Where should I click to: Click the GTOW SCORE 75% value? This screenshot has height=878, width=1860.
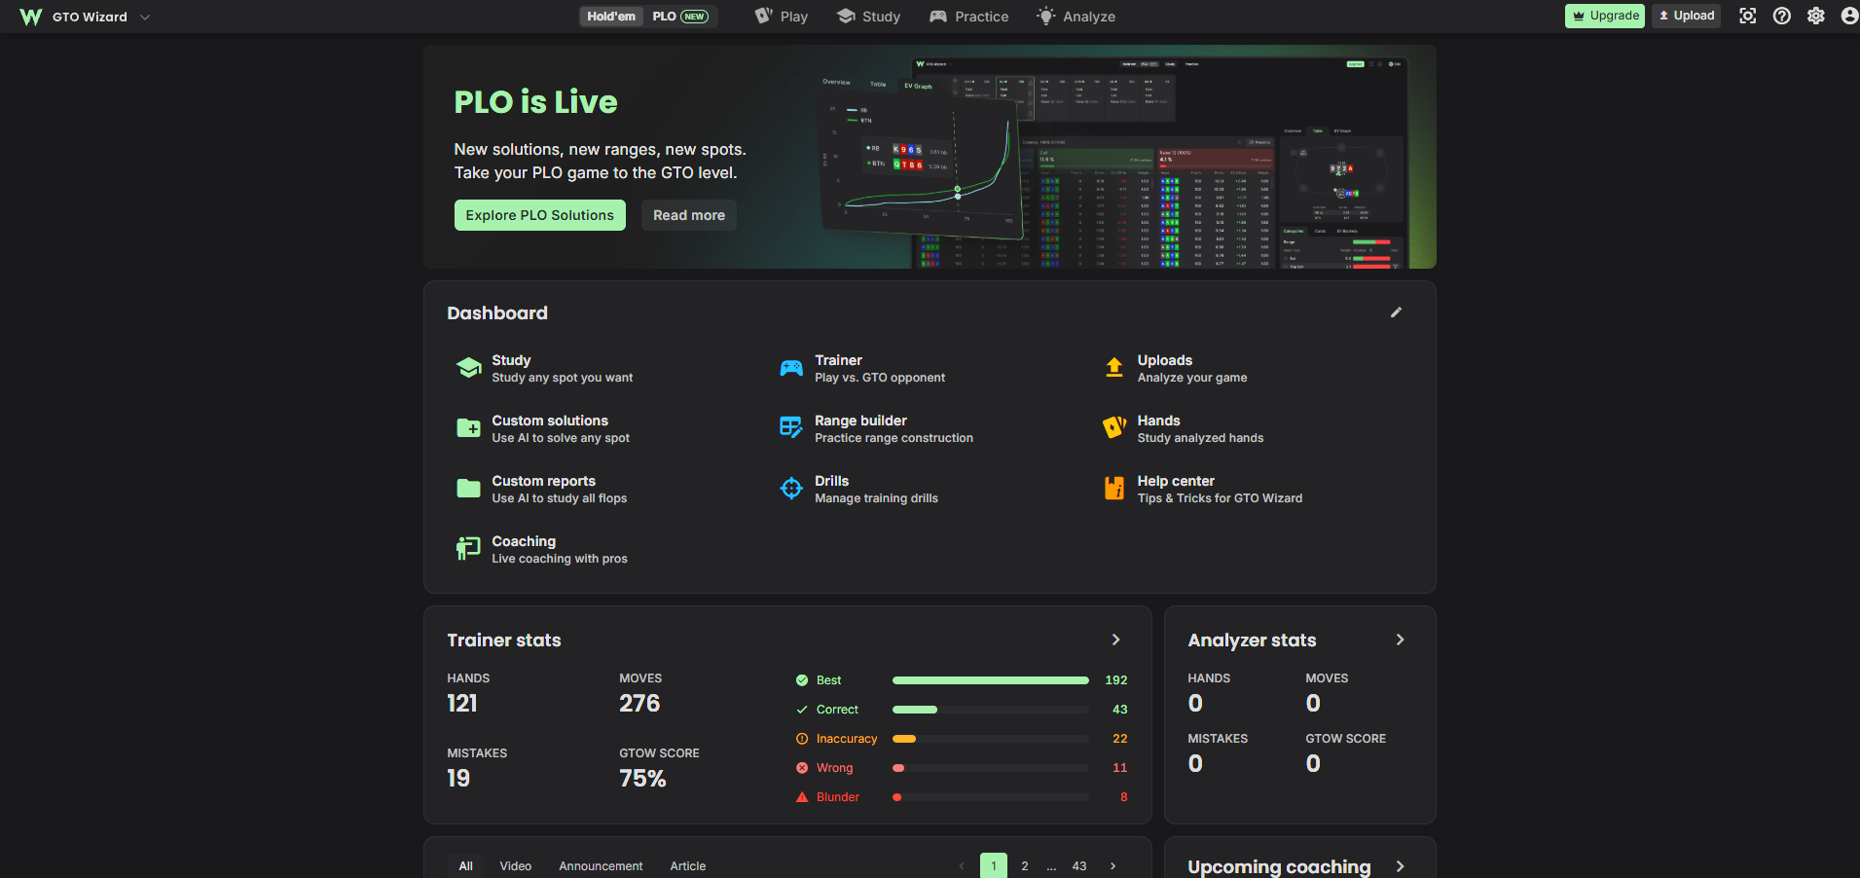click(x=642, y=779)
